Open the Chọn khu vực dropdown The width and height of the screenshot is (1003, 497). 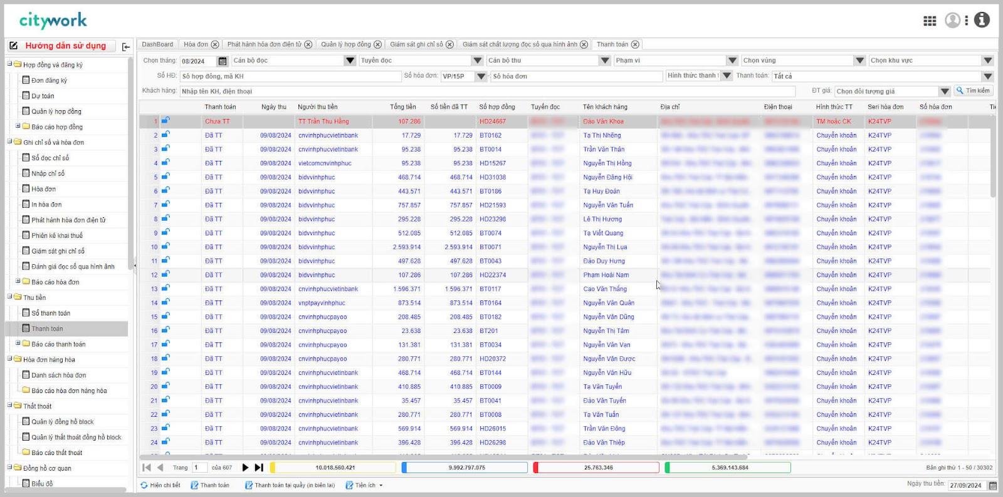pyautogui.click(x=987, y=61)
